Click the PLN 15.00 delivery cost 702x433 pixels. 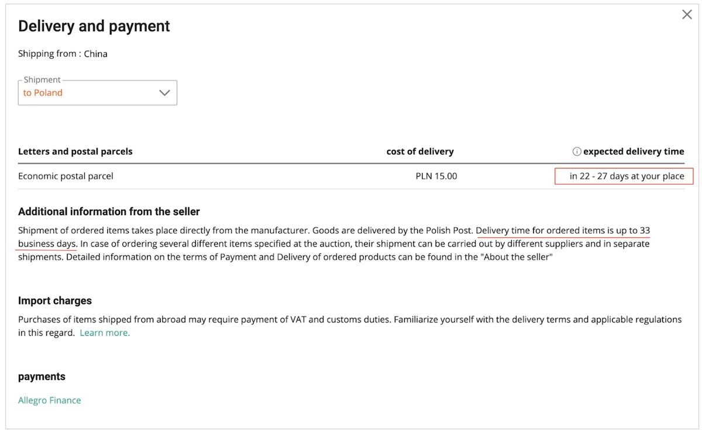[436, 176]
